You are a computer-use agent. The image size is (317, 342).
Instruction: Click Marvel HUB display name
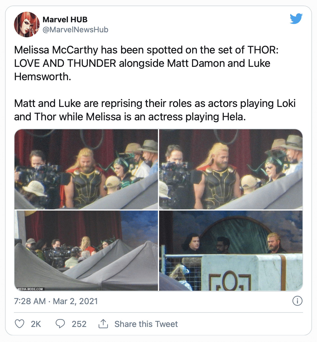point(65,19)
